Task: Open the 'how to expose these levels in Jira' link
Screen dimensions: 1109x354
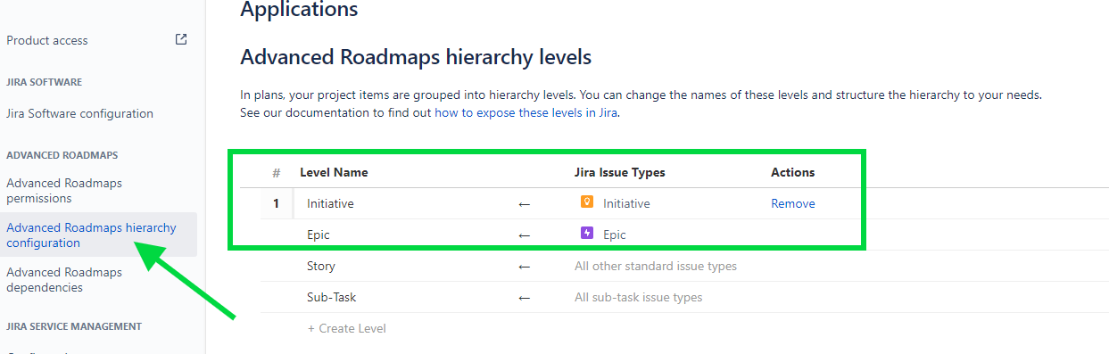Action: point(526,113)
